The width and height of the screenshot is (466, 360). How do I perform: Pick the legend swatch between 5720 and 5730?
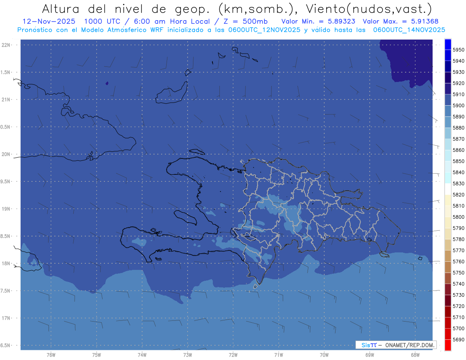tap(447, 301)
